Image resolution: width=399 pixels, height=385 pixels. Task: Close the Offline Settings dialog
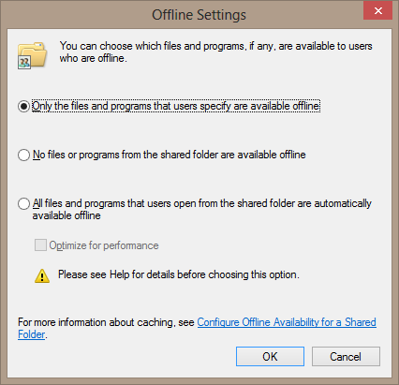377,11
